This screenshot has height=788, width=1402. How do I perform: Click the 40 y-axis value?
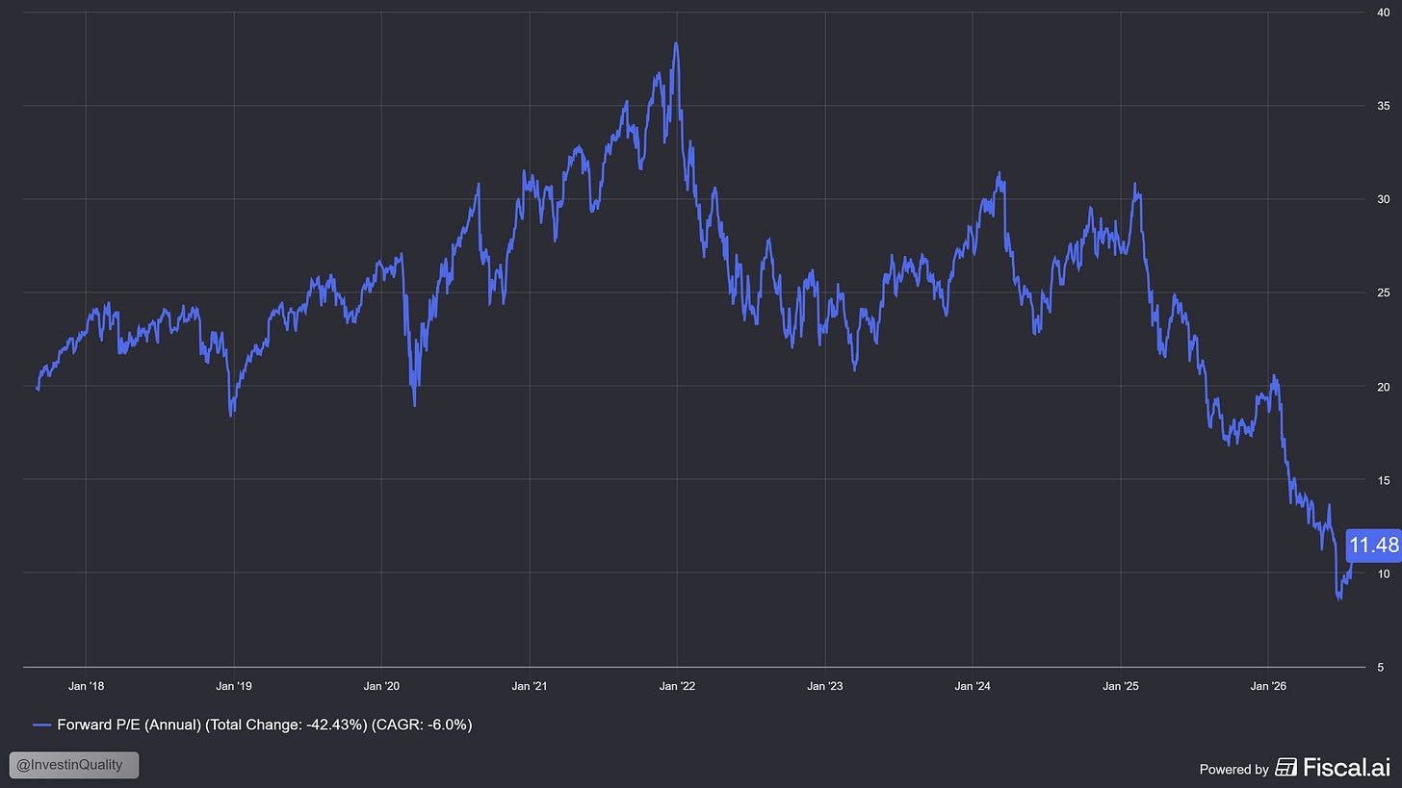pos(1382,13)
